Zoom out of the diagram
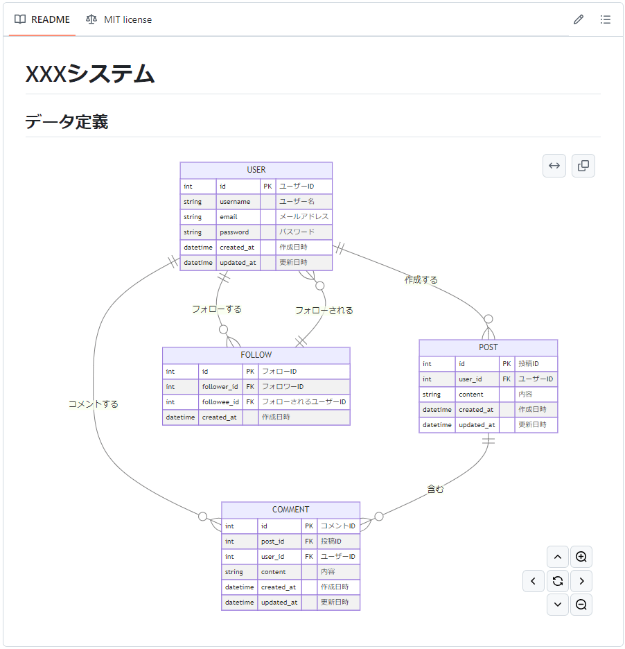The width and height of the screenshot is (625, 649). pyautogui.click(x=581, y=604)
